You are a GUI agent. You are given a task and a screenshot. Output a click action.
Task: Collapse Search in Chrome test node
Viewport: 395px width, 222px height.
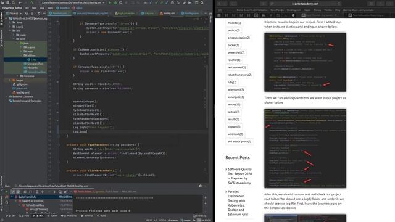[15, 201]
